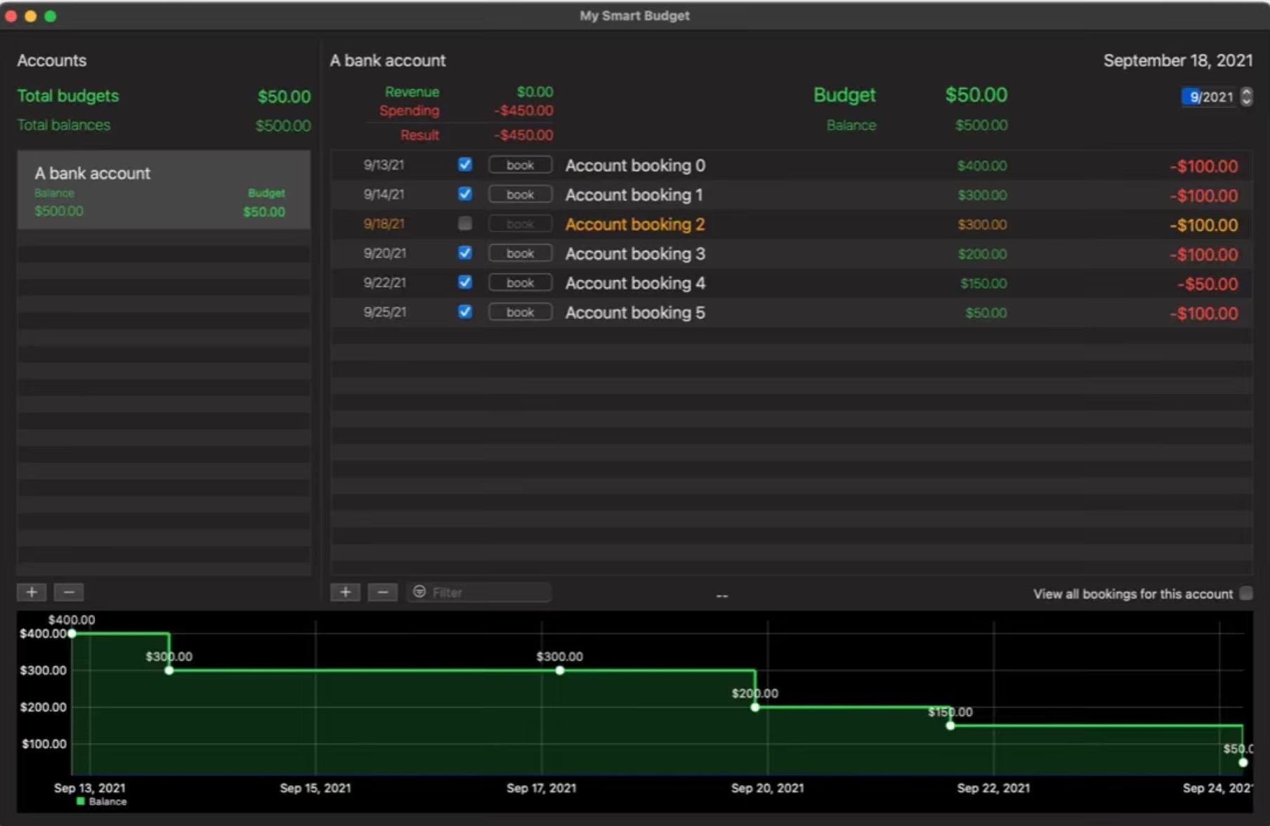Click the $200.00 data point on chart

[x=755, y=707]
